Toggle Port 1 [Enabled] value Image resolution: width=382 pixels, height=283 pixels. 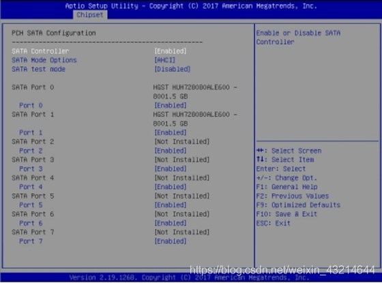[x=171, y=132]
